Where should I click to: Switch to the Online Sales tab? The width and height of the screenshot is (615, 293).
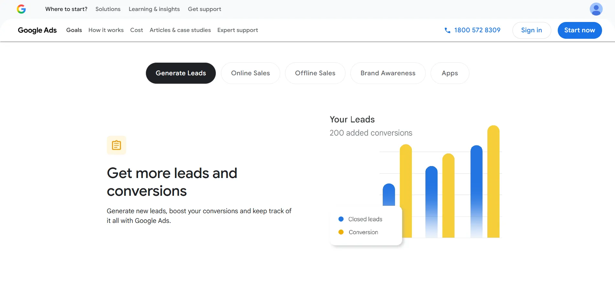250,73
